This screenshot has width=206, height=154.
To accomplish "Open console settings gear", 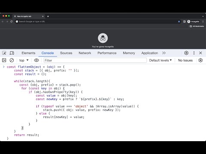I will (200, 60).
